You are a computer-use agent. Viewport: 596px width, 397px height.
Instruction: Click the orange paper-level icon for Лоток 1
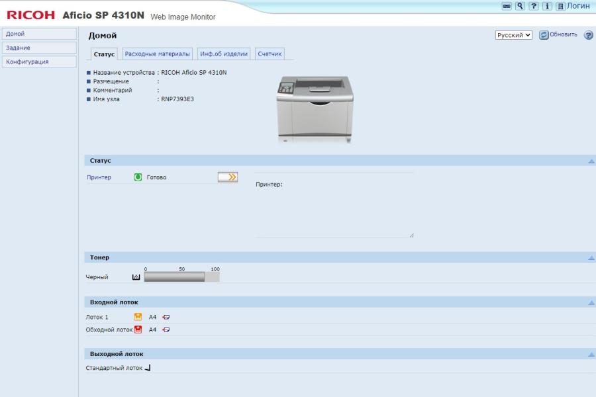click(138, 317)
